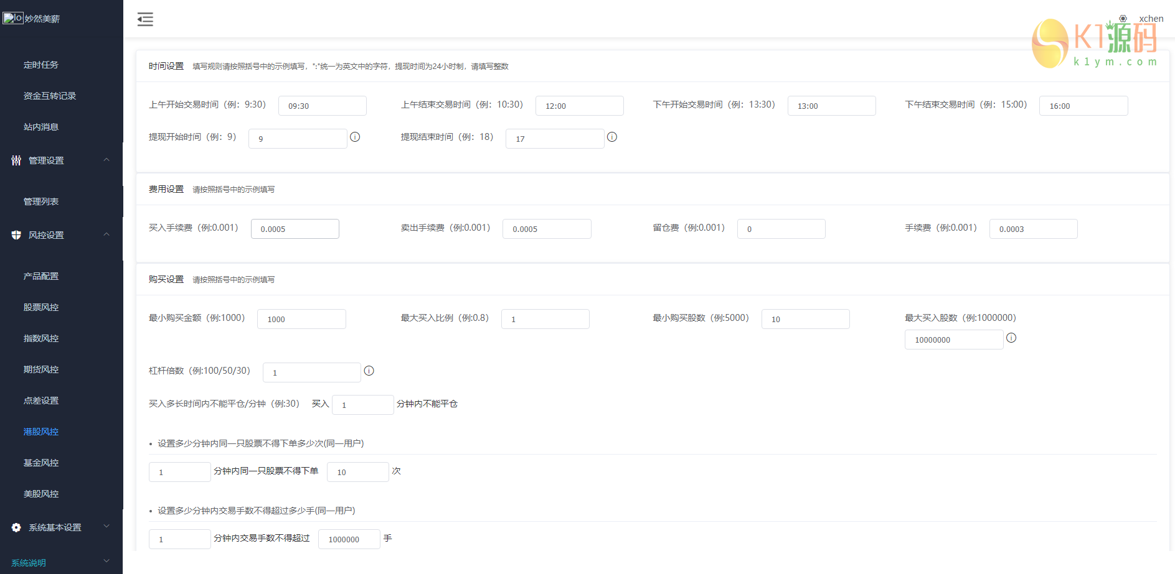Viewport: 1175px width, 574px height.
Task: Click info icon beside withdrawal end time
Action: tap(612, 137)
